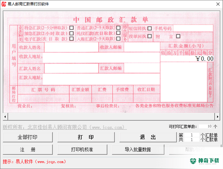Enable the 投单回执 checkbox
The width and height of the screenshot is (223, 169).
149,36
